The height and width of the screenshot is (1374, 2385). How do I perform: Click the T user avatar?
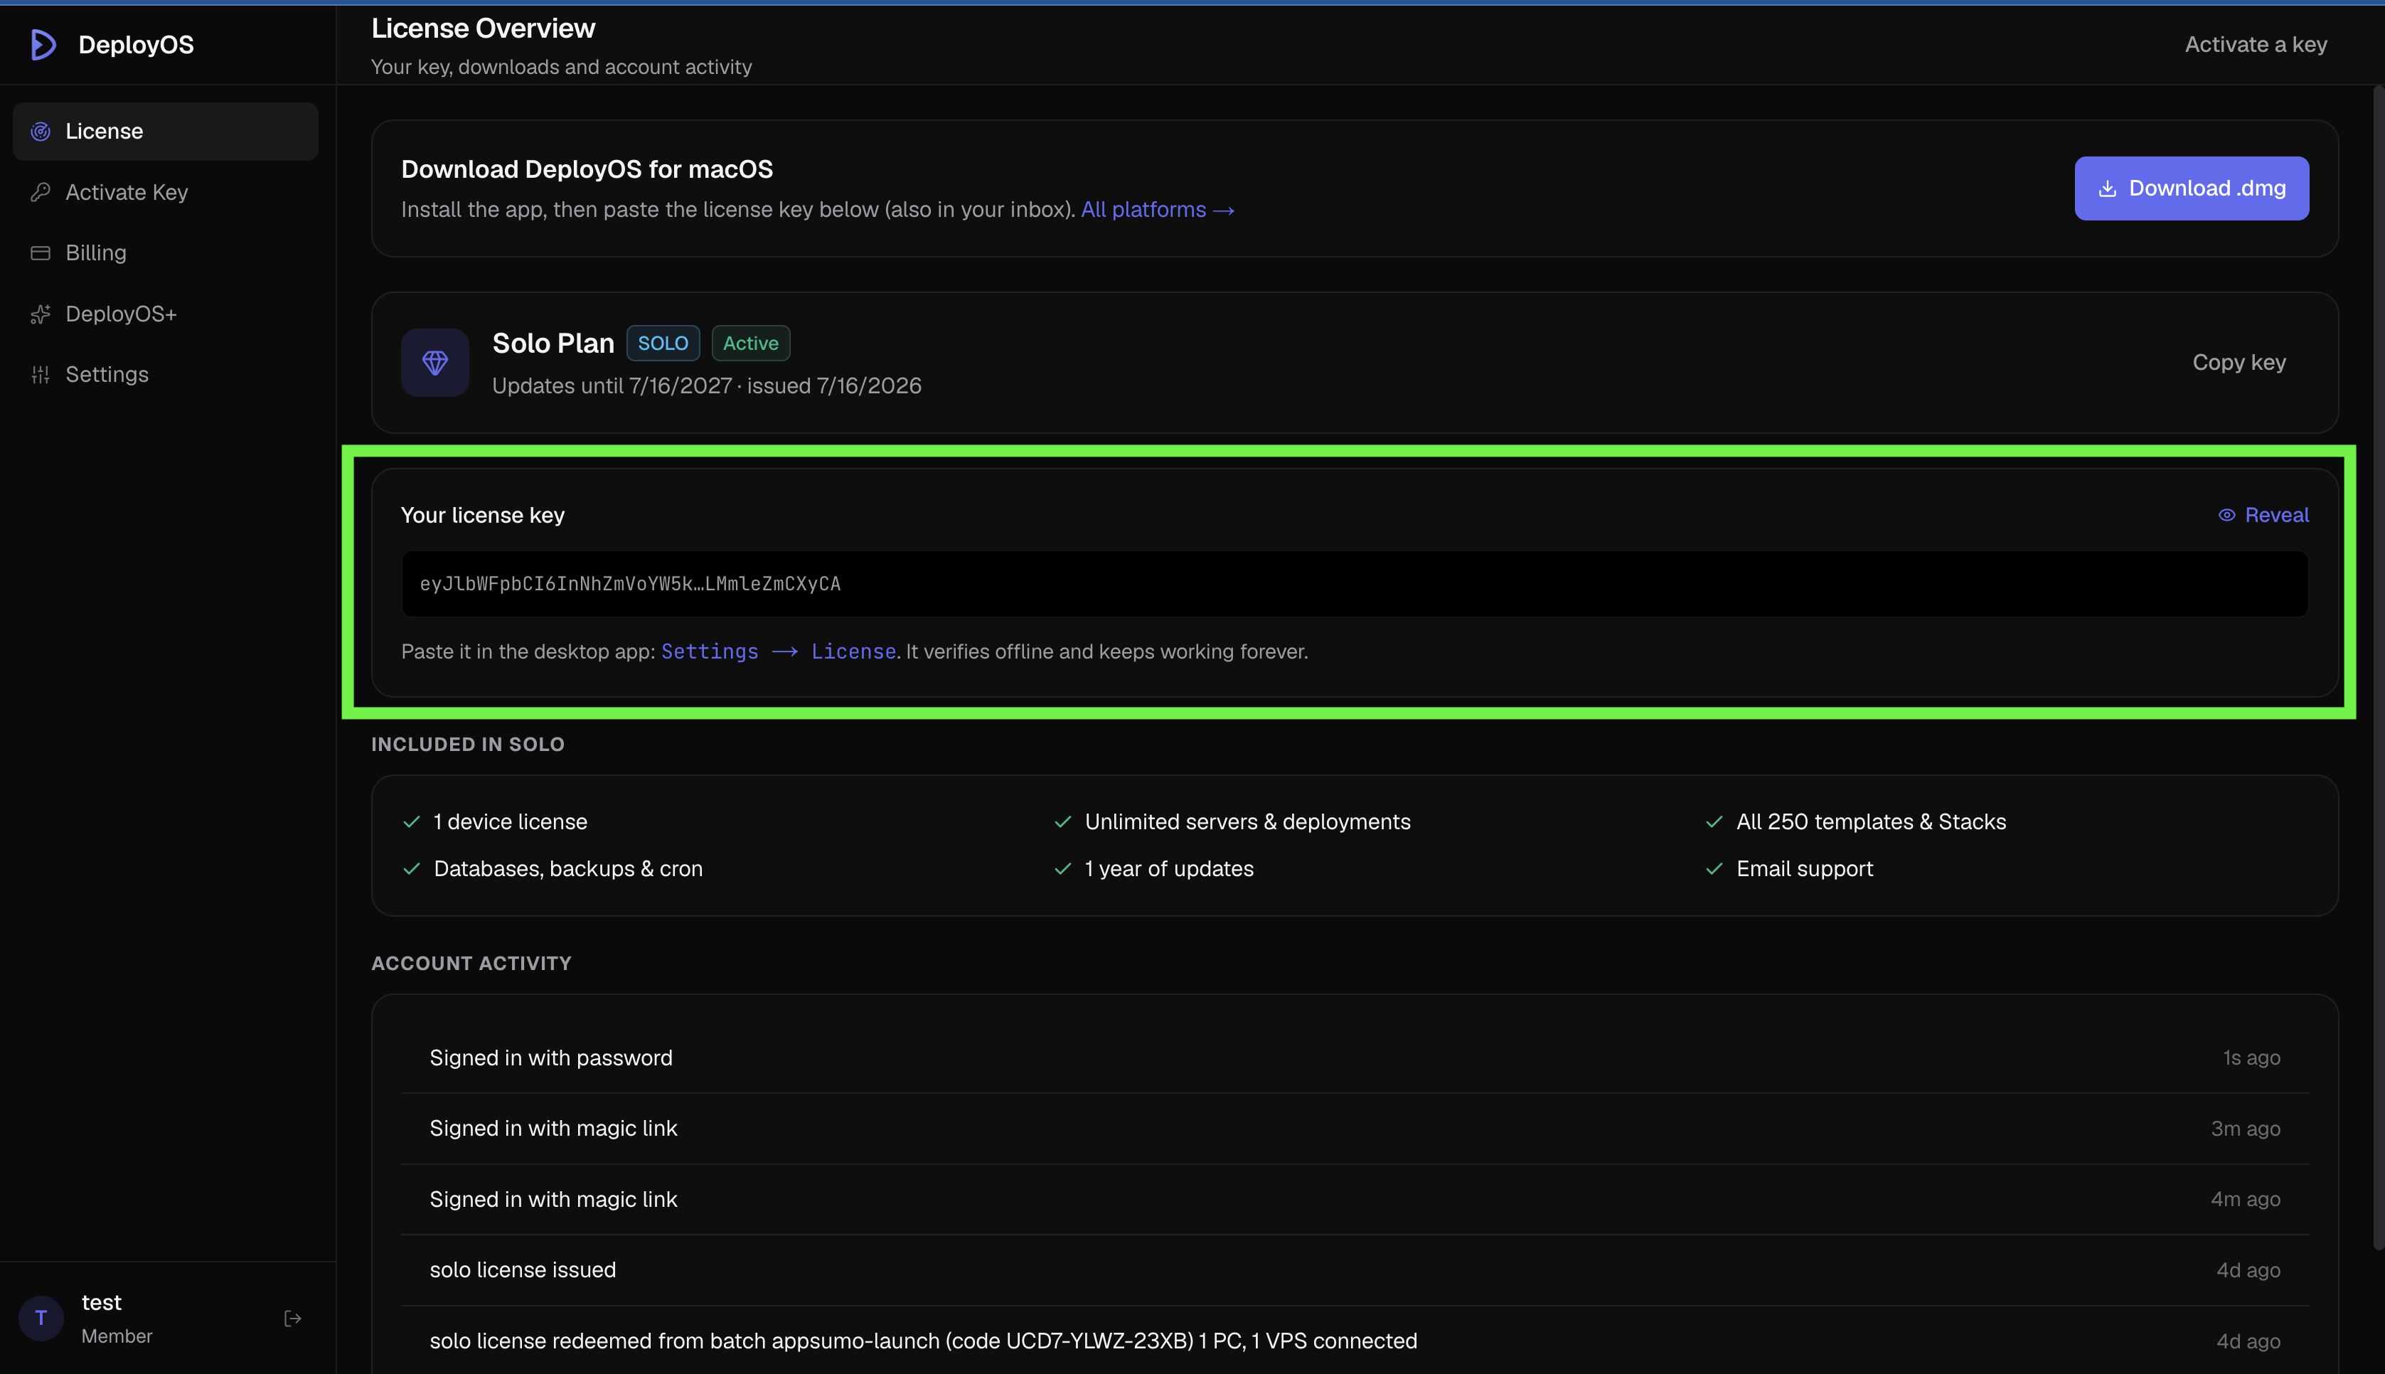[41, 1319]
